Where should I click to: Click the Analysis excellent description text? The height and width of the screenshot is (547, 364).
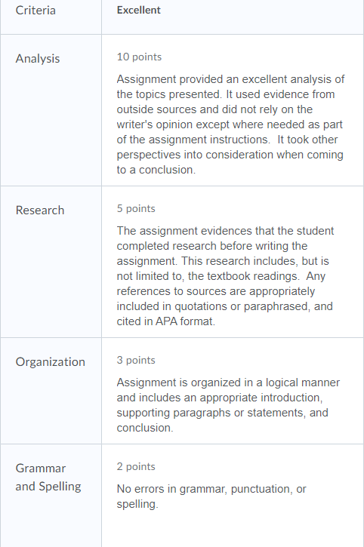230,124
